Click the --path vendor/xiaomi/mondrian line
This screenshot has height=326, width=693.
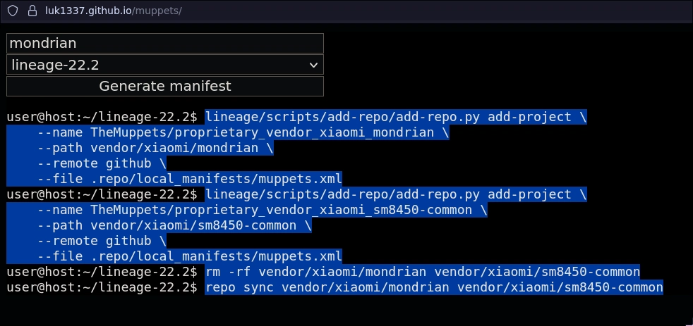coord(155,148)
